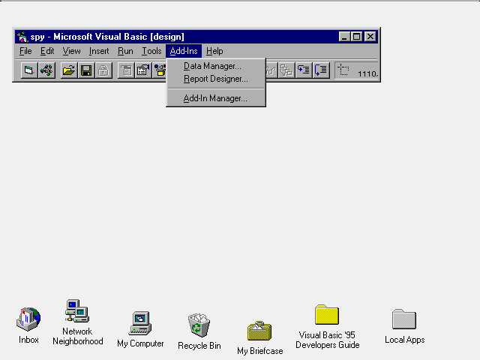
Task: Select Data Manager from the Add-Ins menu
Action: [212, 66]
